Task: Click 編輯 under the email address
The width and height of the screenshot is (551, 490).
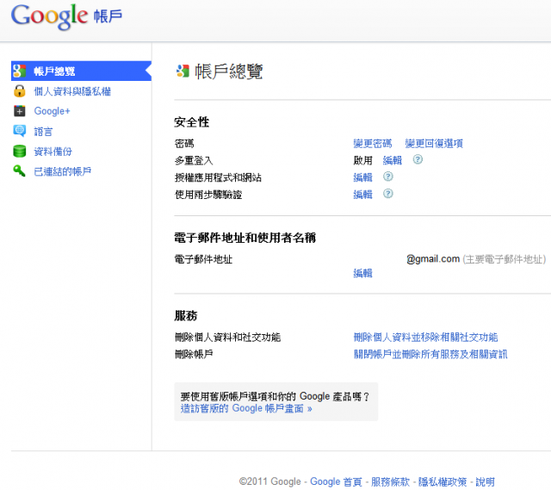Action: pos(362,273)
